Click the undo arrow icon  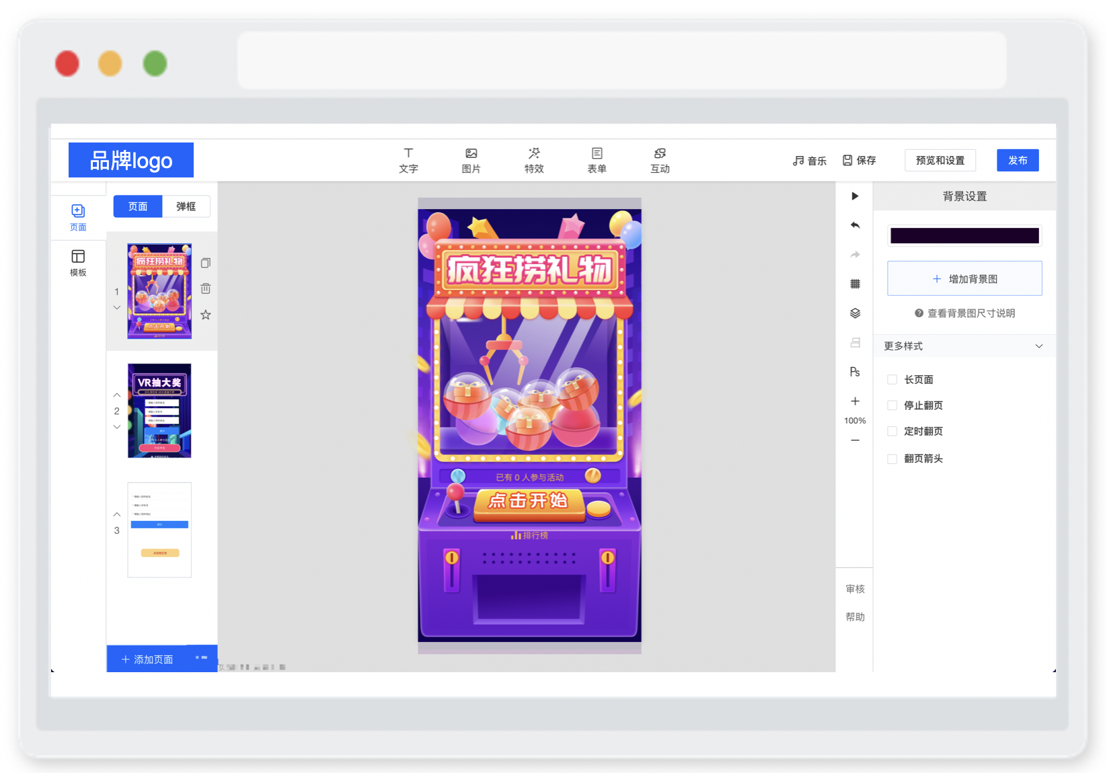click(855, 225)
